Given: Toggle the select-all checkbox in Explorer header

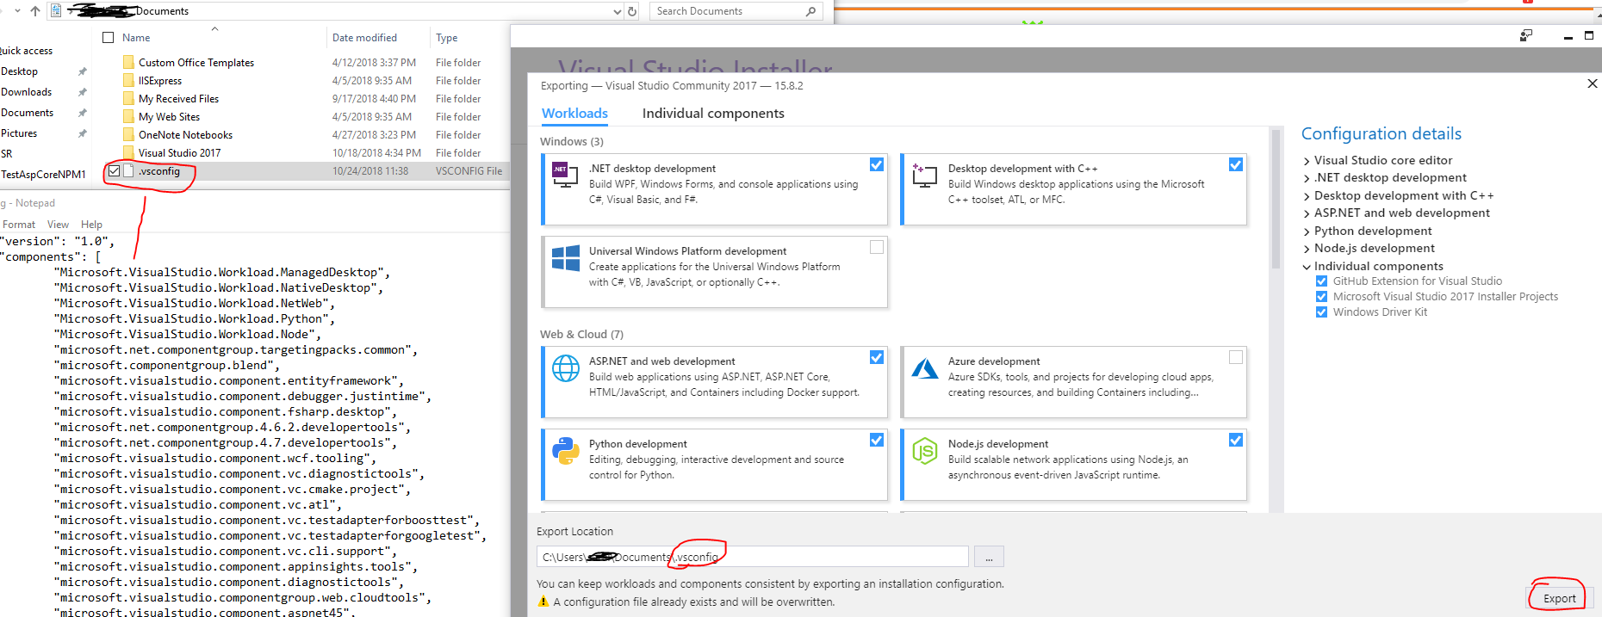Looking at the screenshot, I should click(x=108, y=37).
